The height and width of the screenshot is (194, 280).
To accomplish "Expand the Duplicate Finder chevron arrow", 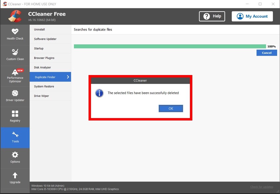I will tap(67, 77).
